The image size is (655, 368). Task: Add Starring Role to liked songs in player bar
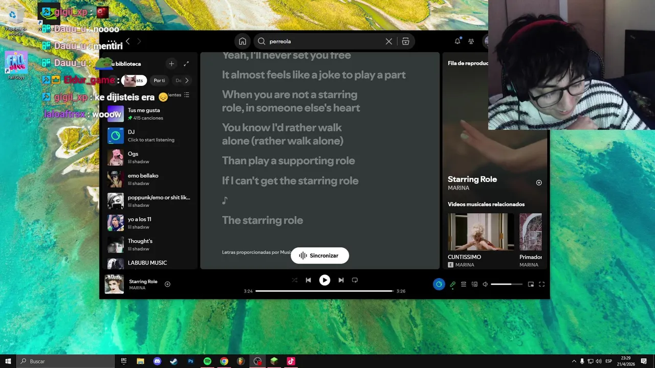coord(167,284)
